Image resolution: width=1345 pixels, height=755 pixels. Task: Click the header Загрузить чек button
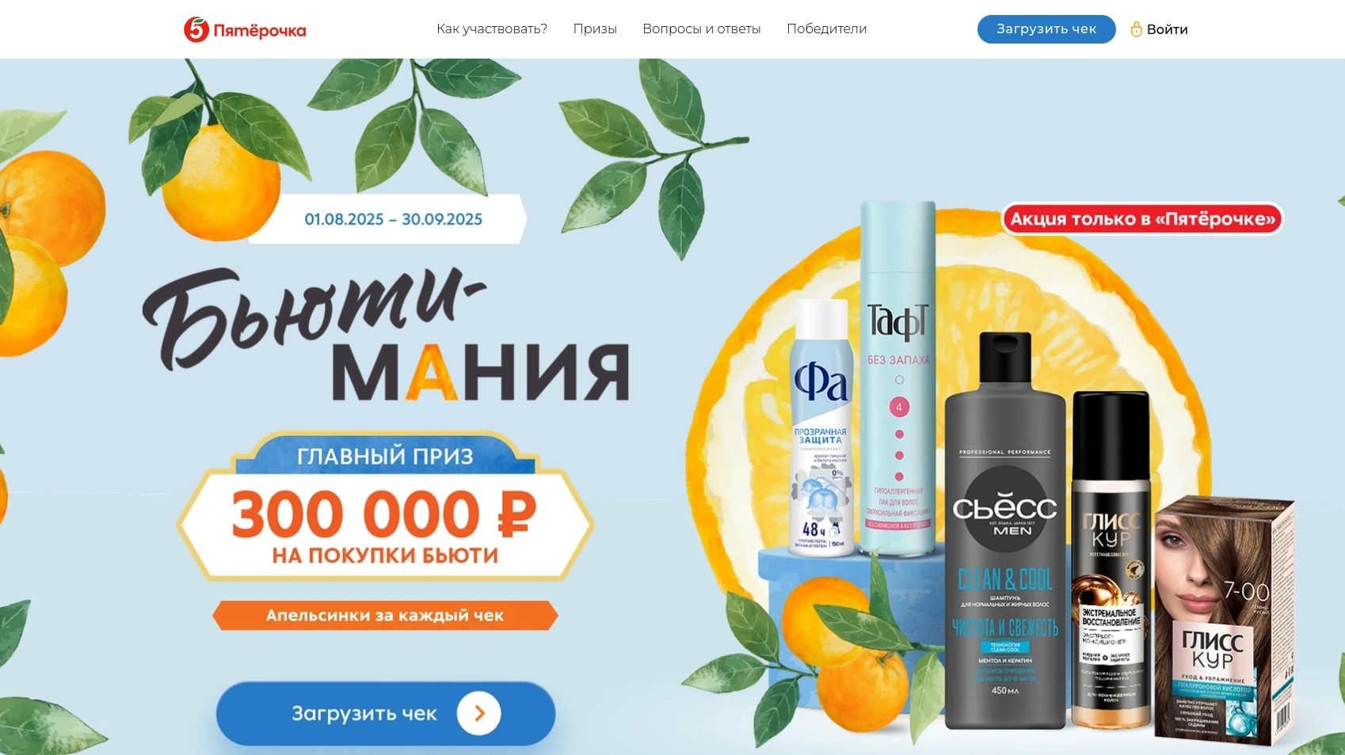click(x=1046, y=29)
